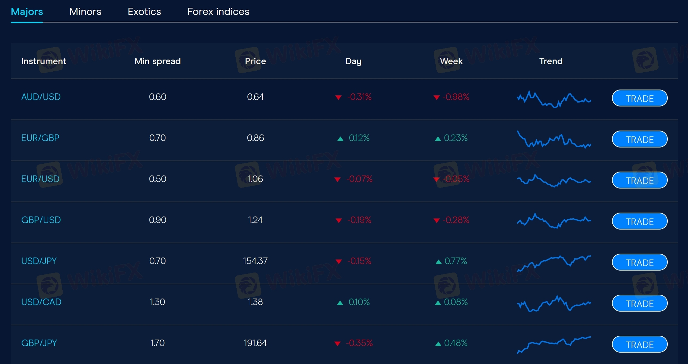The image size is (688, 364).
Task: Open the GBP/JPY instrument link
Action: pyautogui.click(x=39, y=343)
